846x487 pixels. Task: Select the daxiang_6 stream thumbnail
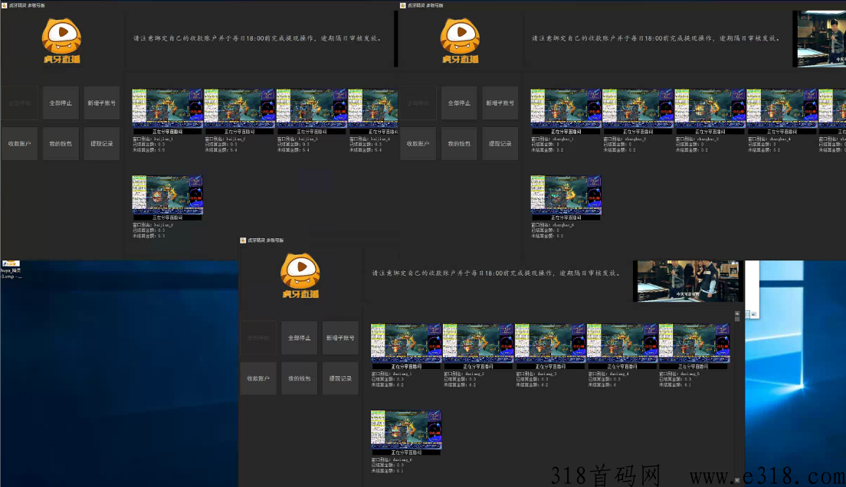coord(406,430)
